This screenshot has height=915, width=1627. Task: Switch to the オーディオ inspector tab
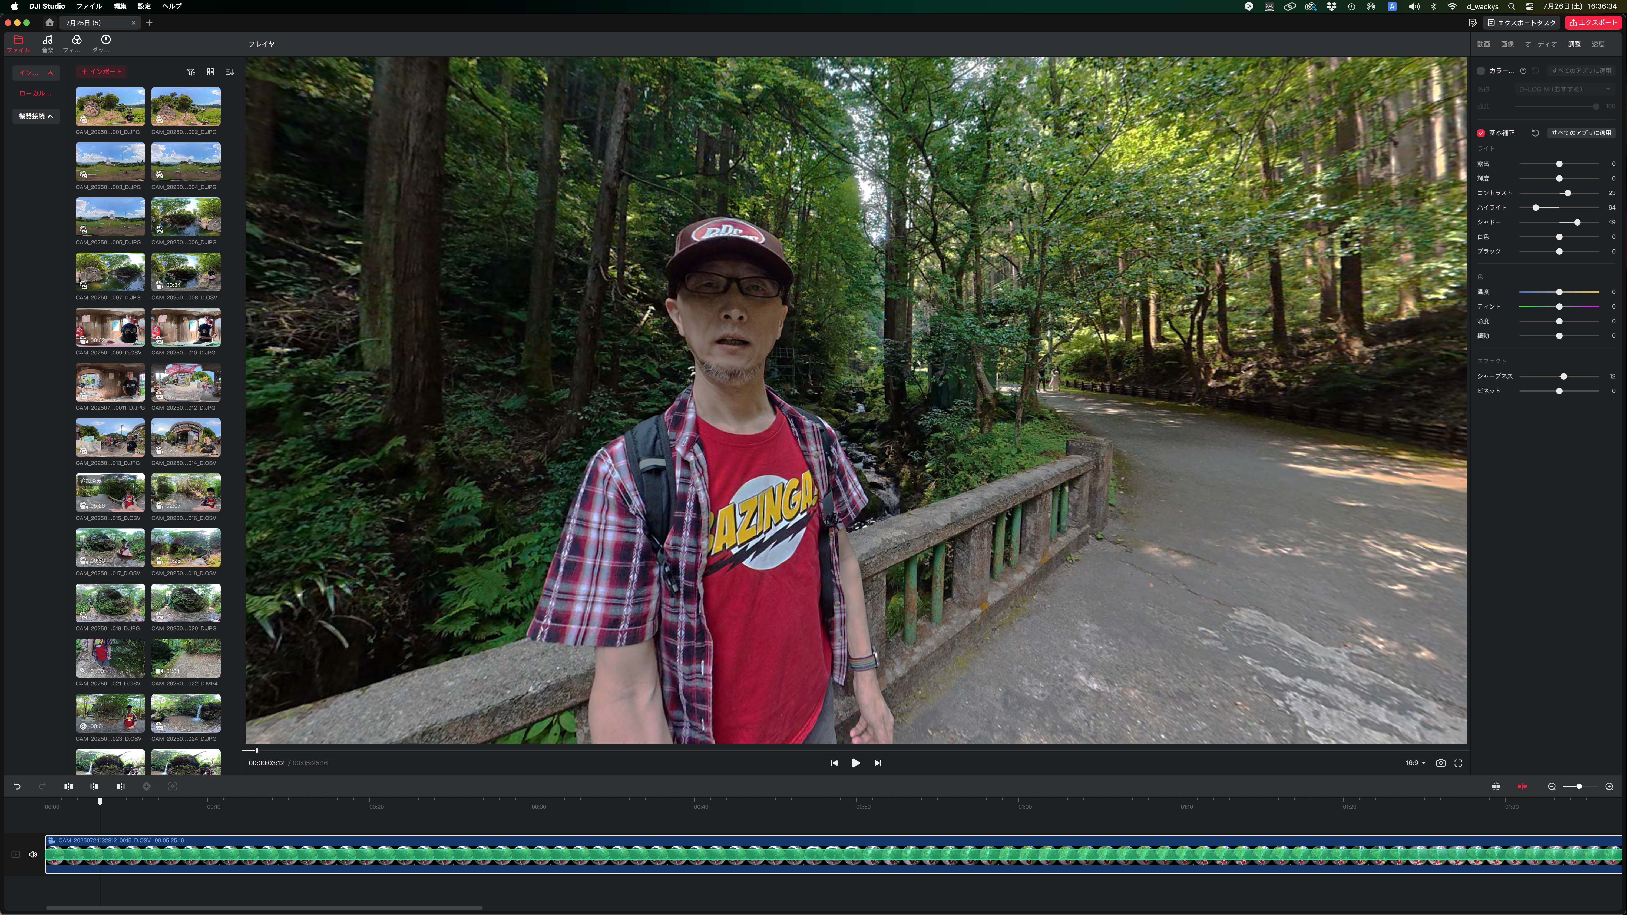coord(1540,44)
